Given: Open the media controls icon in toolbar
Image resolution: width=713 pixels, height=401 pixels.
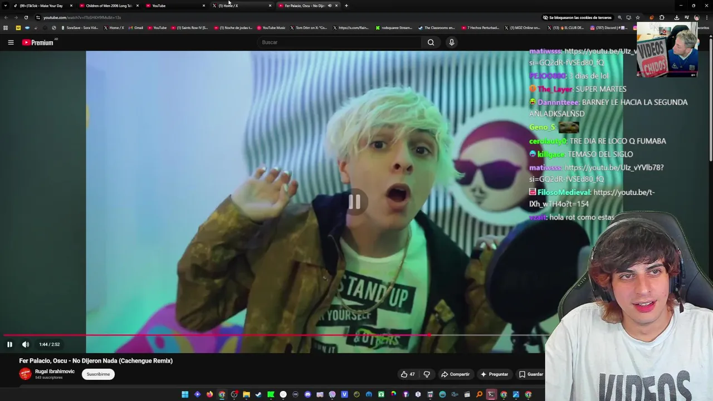Looking at the screenshot, I should pyautogui.click(x=686, y=17).
